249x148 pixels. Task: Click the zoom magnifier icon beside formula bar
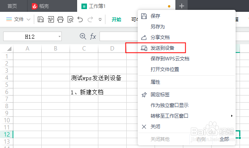click(x=83, y=36)
